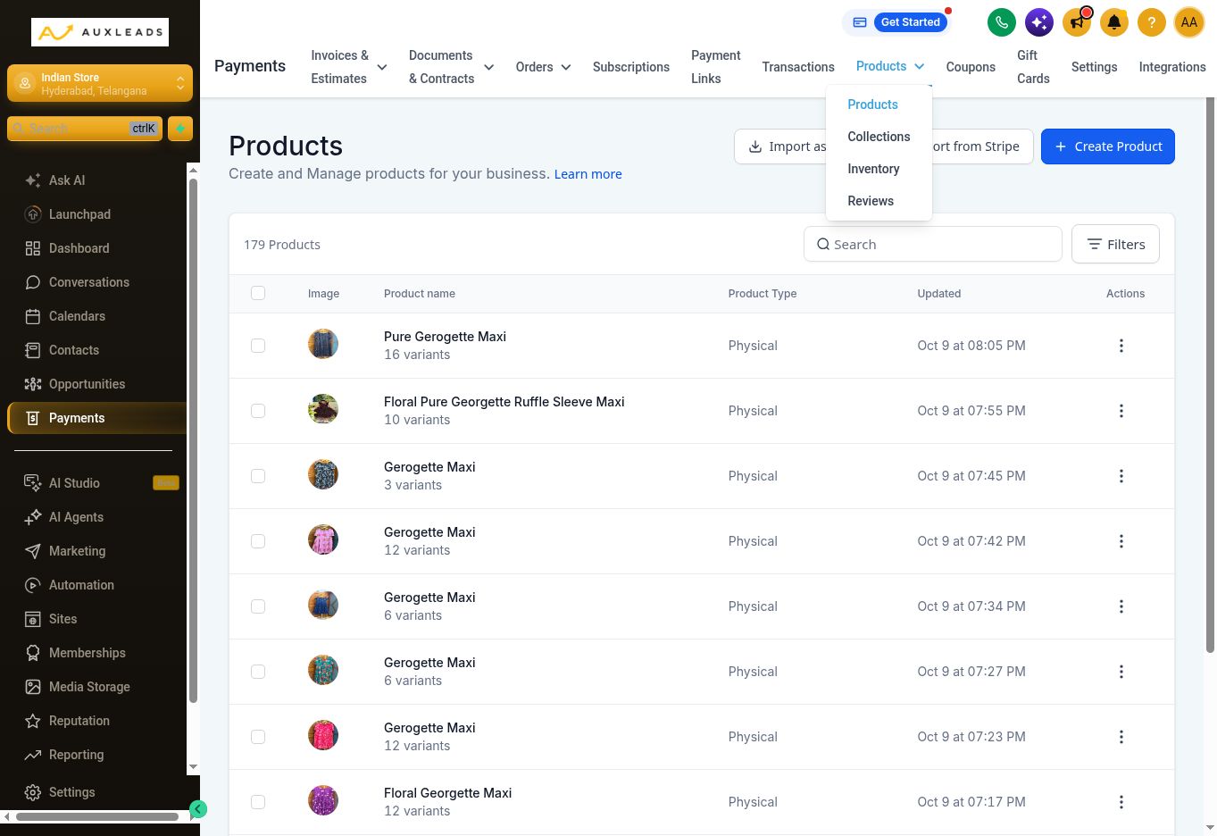Collapse the sidebar with the green arrow
This screenshot has width=1217, height=836.
coord(198,809)
